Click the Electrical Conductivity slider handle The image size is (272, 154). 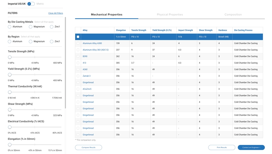(x=10, y=127)
